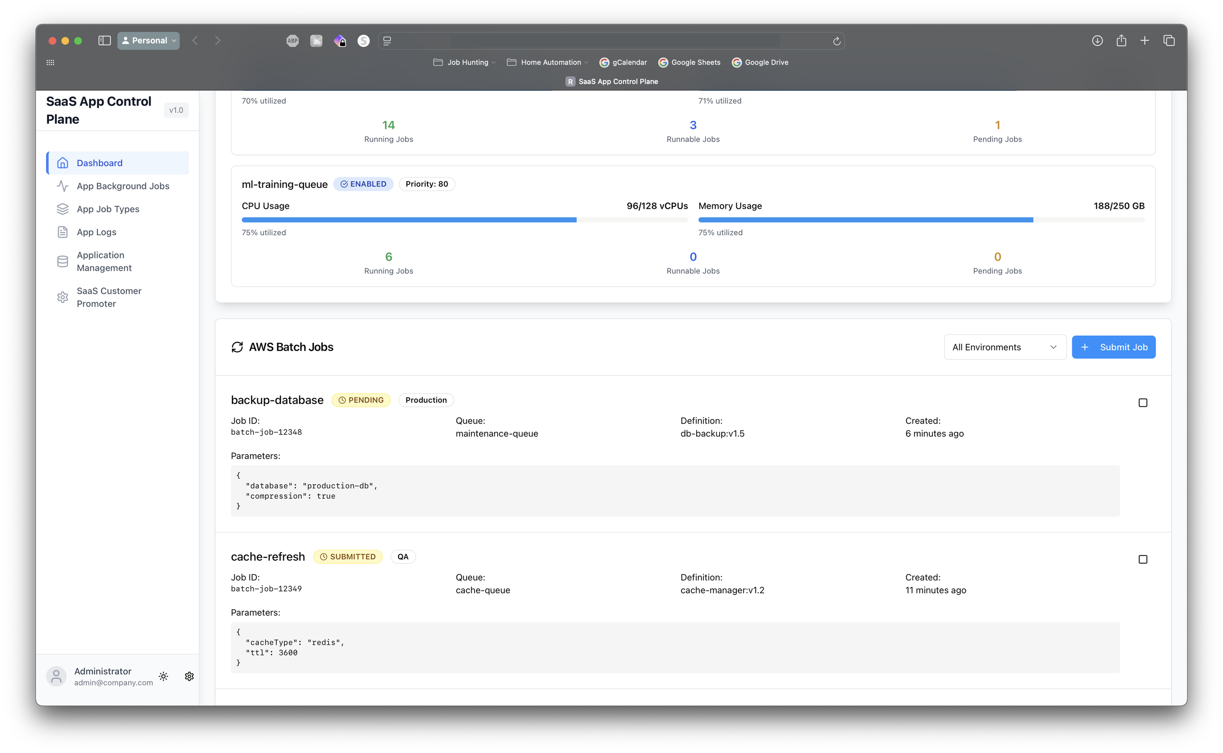Open the tab overview icon

[1169, 40]
